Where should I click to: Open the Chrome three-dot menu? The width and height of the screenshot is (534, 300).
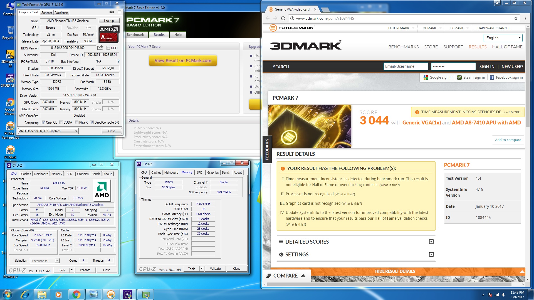[x=525, y=18]
